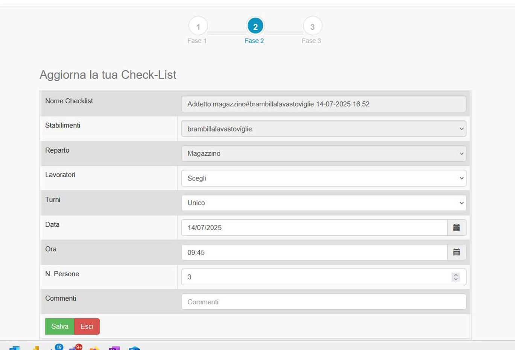
Task: Select the active step 2 circle
Action: [255, 27]
